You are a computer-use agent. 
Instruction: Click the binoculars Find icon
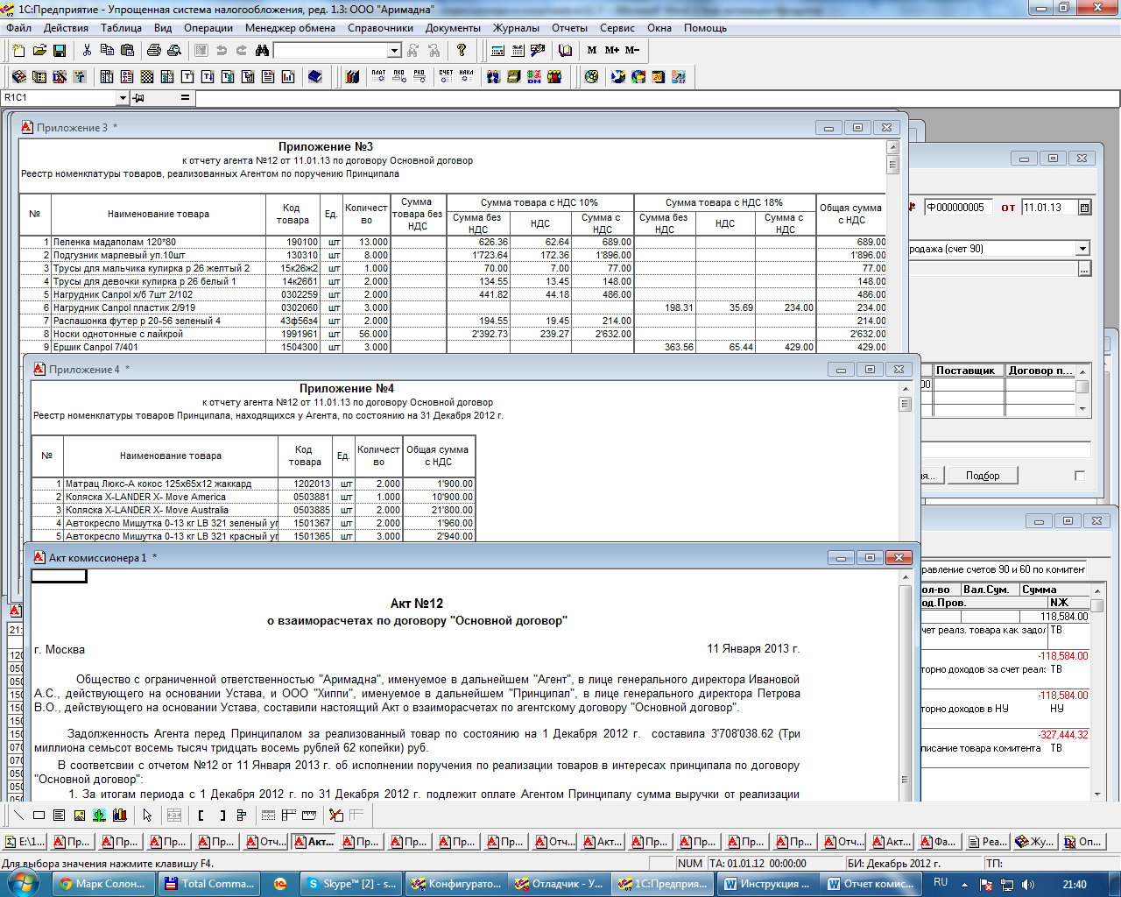point(262,51)
